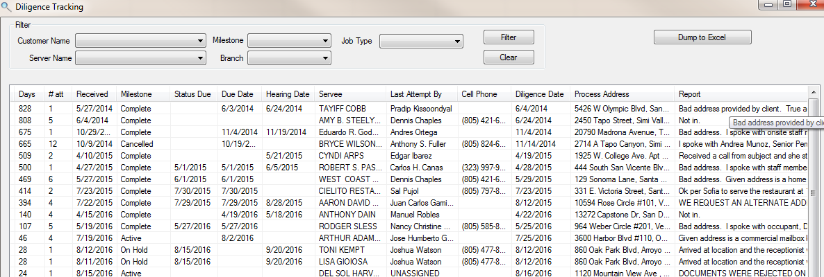This screenshot has height=277, width=824.
Task: Click the WE REQUEST AN ALTERNATE report cell
Action: pos(741,203)
